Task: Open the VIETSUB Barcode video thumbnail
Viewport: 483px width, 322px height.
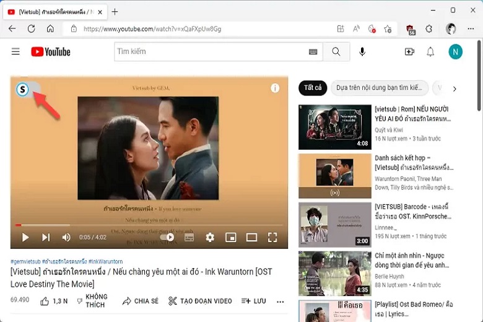Action: coord(335,225)
